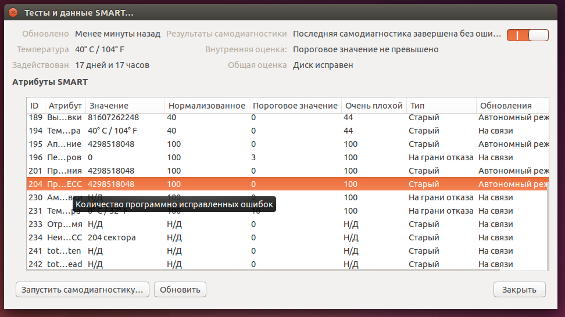Sort table by the ID column header
The image size is (565, 317).
(35, 106)
